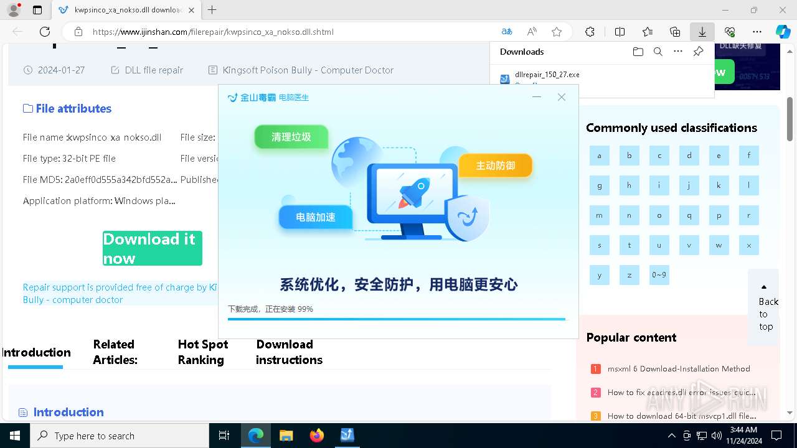Toggle split screen icon
The width and height of the screenshot is (797, 448).
(x=620, y=32)
